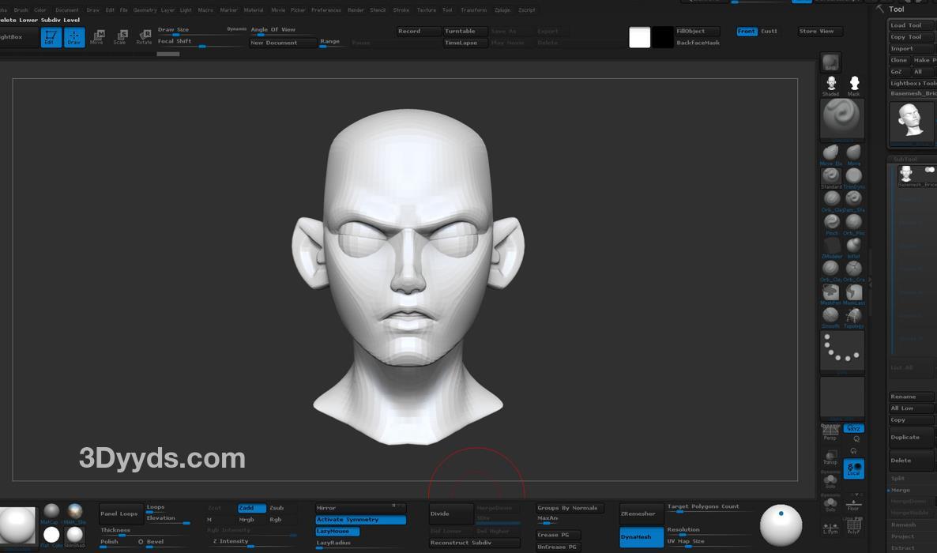Viewport: 937px width, 553px height.
Task: Toggle Activate Symmetry
Action: point(360,520)
